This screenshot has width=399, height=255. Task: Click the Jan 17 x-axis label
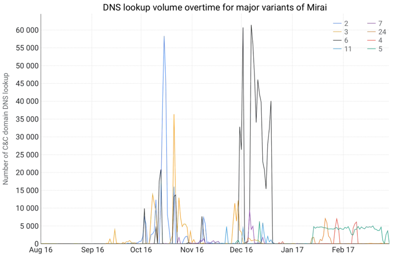point(292,250)
